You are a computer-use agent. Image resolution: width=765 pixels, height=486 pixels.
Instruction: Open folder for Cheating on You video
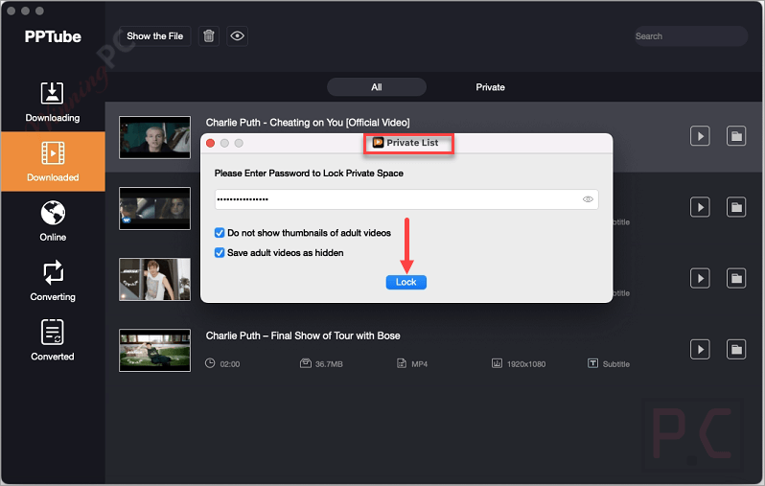(736, 136)
